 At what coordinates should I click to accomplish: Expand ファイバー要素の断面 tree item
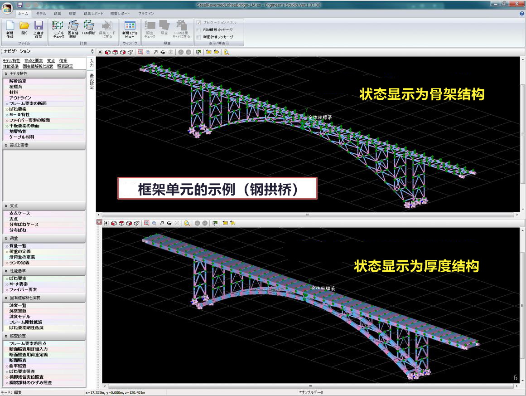[7, 121]
